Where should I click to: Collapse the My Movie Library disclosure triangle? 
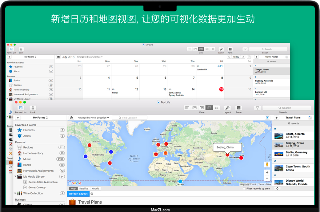pyautogui.click(x=16, y=177)
